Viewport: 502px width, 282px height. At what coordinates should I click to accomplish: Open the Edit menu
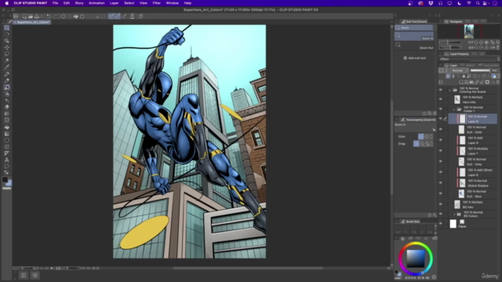click(x=66, y=3)
